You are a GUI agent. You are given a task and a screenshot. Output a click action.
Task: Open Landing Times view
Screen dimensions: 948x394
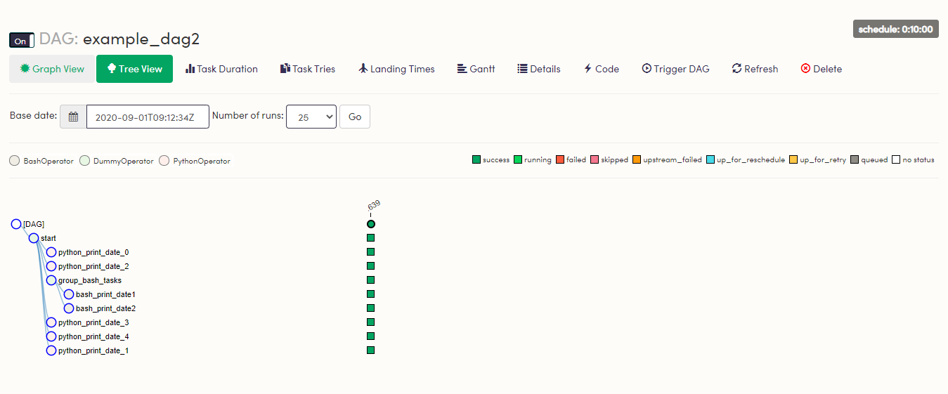click(396, 69)
